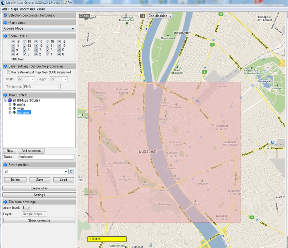Click the Name input field containing 'budapest'
The height and width of the screenshot is (248, 288).
(47, 157)
